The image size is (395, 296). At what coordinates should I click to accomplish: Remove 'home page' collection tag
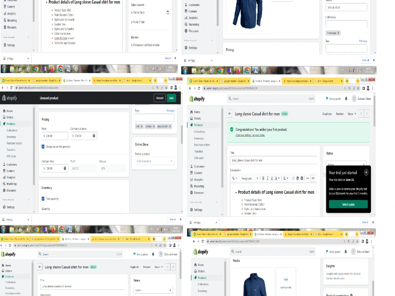339,33
